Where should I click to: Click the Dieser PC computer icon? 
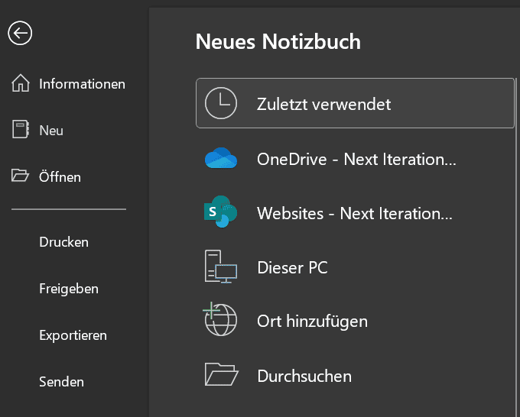(221, 267)
